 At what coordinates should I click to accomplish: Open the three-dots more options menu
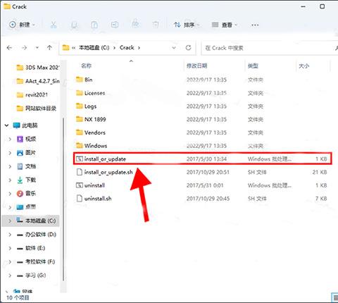click(x=255, y=25)
